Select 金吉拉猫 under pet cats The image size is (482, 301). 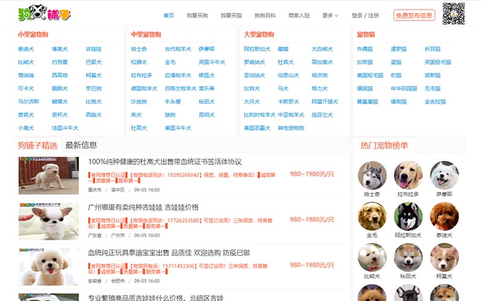tap(435, 101)
